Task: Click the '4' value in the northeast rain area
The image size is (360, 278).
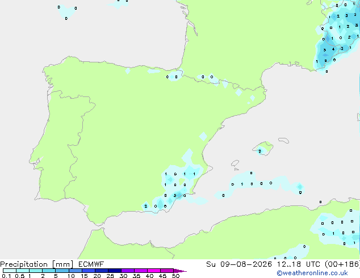Action: pyautogui.click(x=333, y=49)
